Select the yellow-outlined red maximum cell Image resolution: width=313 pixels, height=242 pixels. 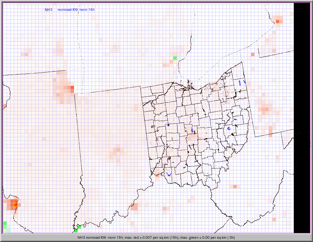pos(16,205)
